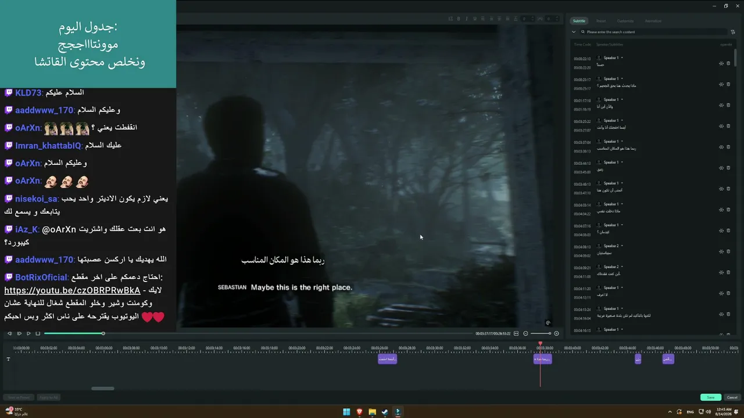The height and width of the screenshot is (418, 744).
Task: Select the subtitle clip under the playhead
Action: [543, 359]
